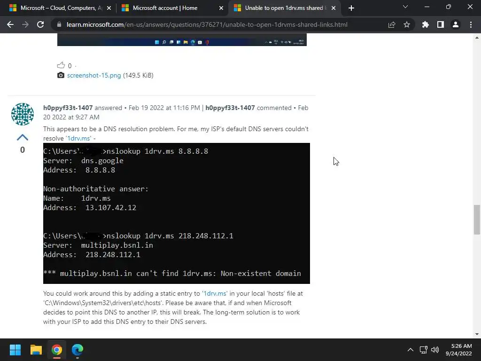Open the tab search dropdown chevron

405,7
